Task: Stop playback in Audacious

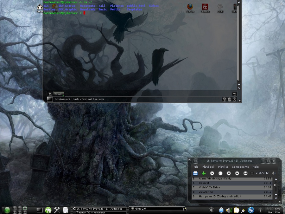Action: tap(229, 173)
